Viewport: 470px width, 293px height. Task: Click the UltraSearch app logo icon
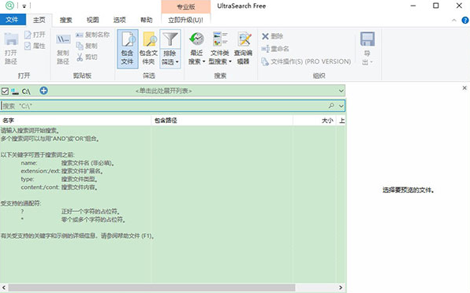coord(9,6)
